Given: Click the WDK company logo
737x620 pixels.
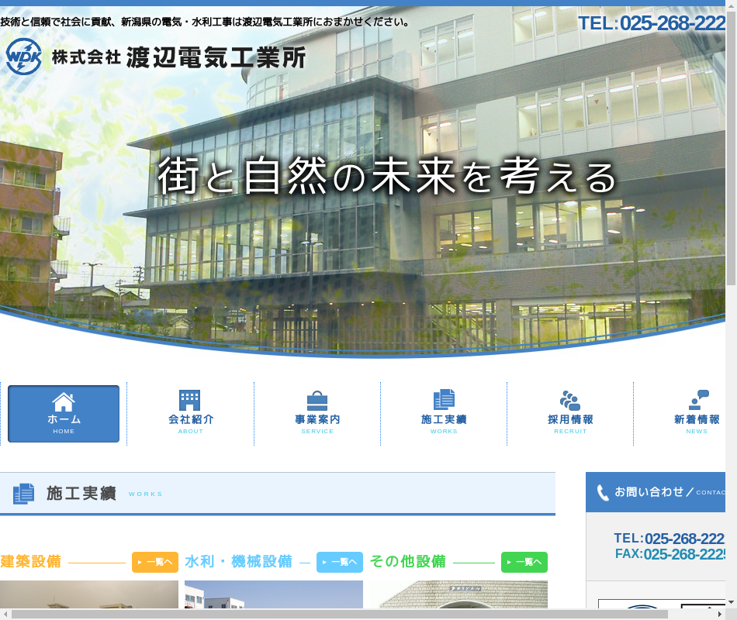Looking at the screenshot, I should [x=23, y=57].
